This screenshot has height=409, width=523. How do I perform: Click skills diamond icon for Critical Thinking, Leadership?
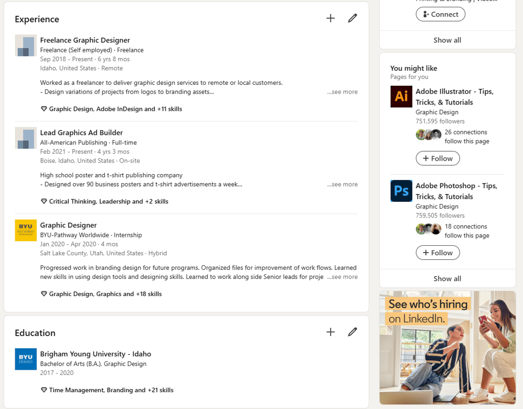(44, 201)
